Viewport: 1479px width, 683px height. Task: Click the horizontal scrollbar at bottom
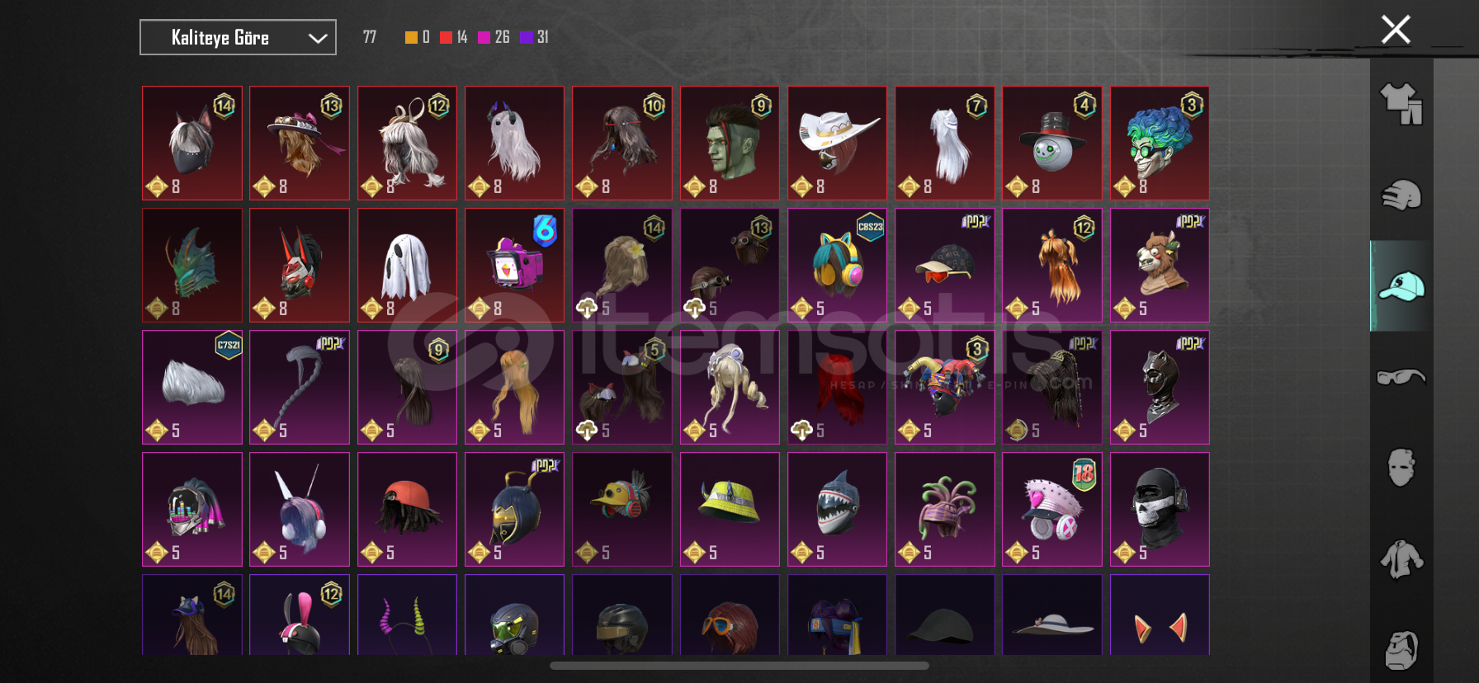pos(739,666)
